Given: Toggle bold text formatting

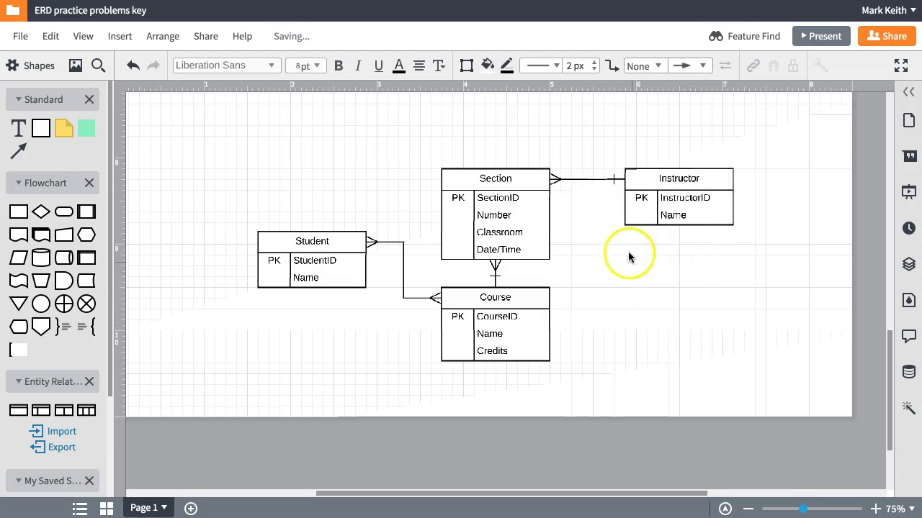Looking at the screenshot, I should click(x=339, y=65).
